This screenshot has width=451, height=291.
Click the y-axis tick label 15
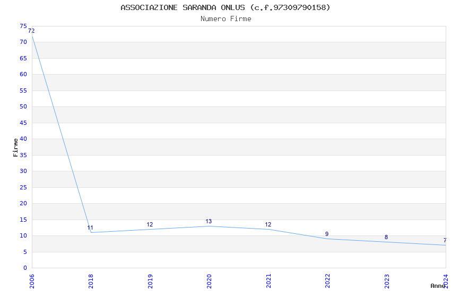point(23,220)
